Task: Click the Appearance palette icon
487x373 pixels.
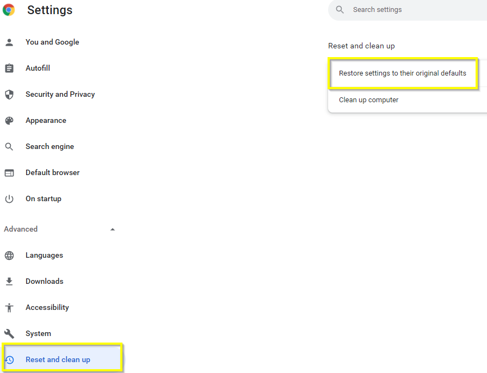Action: (9, 120)
